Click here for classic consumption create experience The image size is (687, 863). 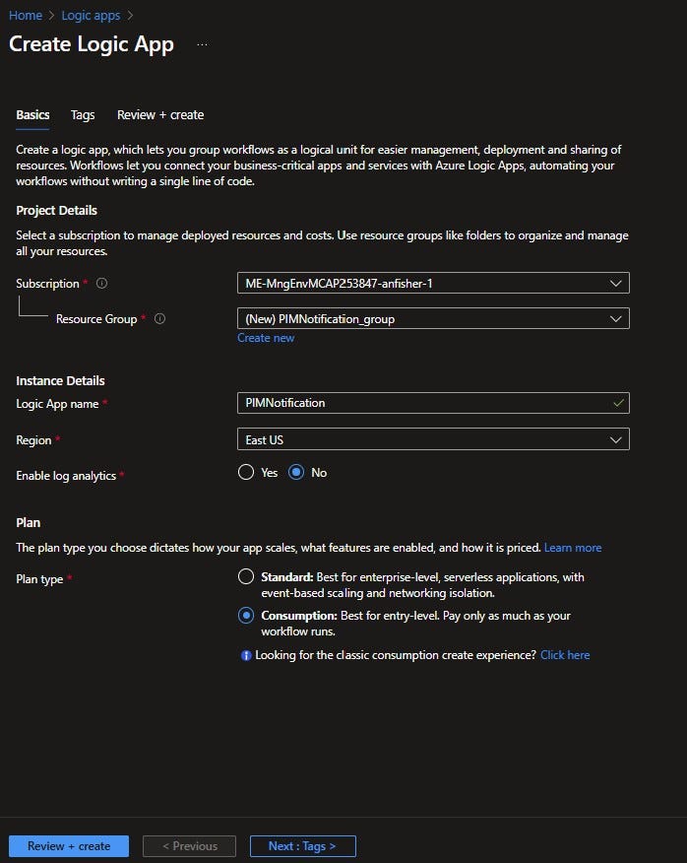(x=565, y=654)
